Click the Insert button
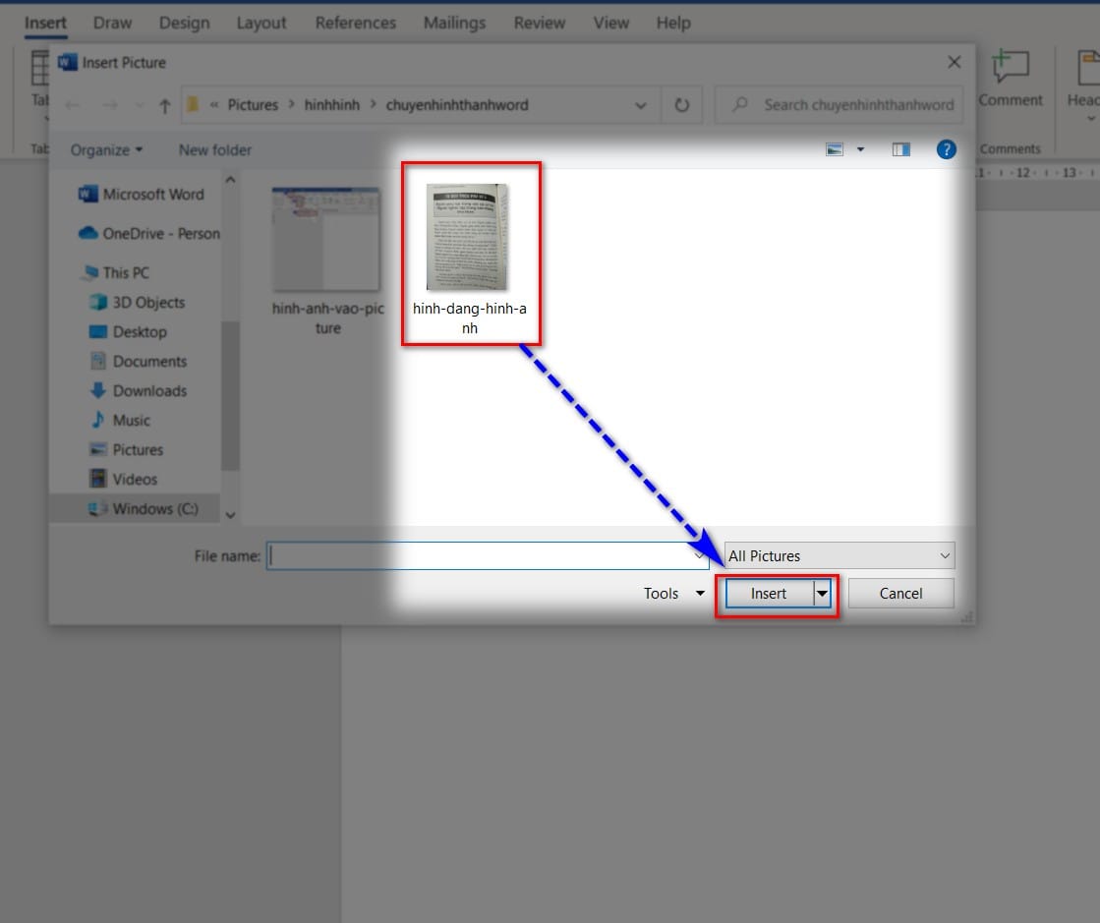Image resolution: width=1100 pixels, height=923 pixels. (769, 594)
